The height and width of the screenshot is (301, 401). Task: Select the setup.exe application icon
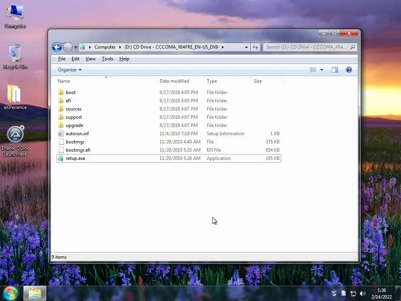61,158
